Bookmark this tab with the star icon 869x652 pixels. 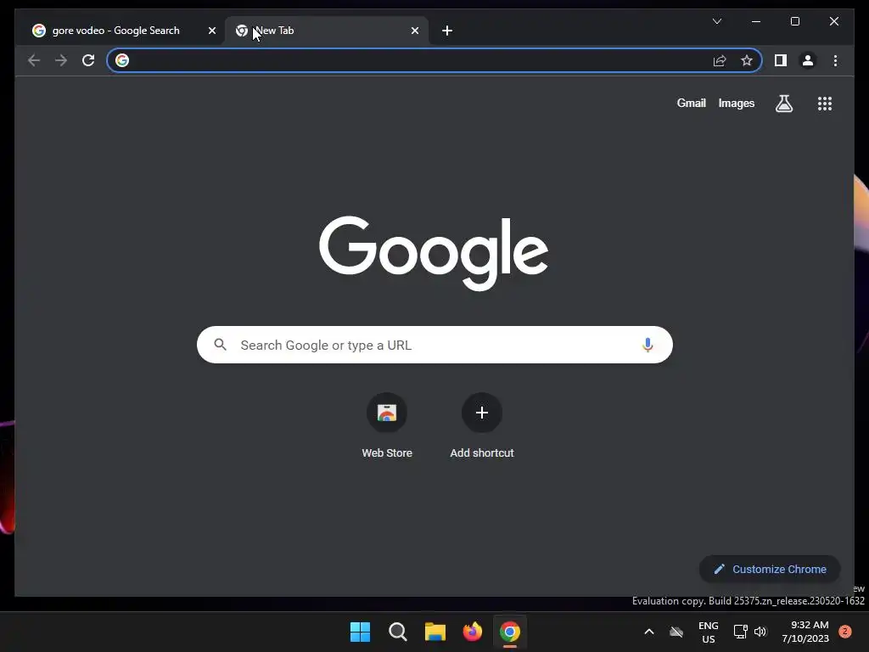(747, 60)
